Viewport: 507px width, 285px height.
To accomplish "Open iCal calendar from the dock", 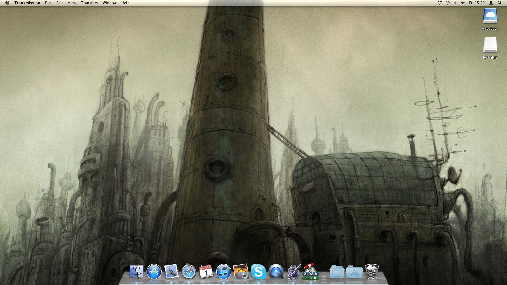I will 206,271.
